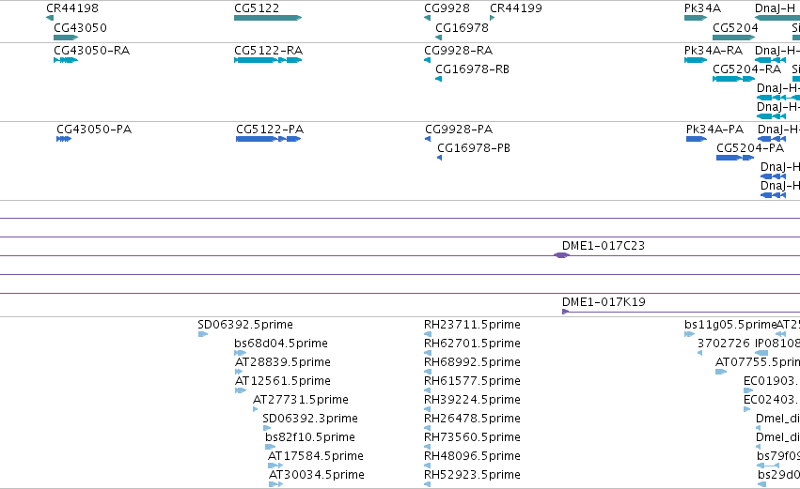Click the CG5122-RA transcript exon glyph
This screenshot has width=800, height=489.
point(268,60)
